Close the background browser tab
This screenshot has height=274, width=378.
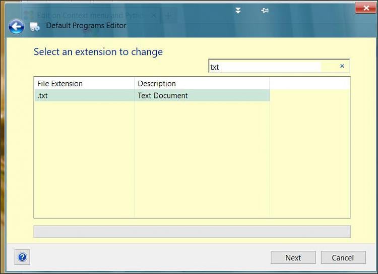(x=154, y=16)
